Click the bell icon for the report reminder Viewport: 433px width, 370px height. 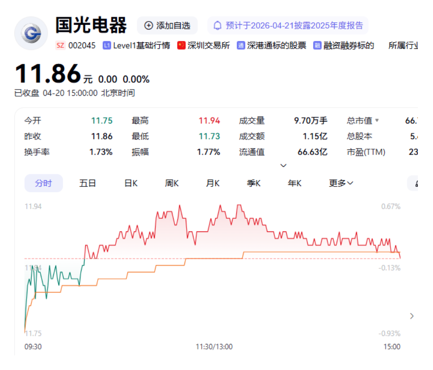pyautogui.click(x=217, y=26)
